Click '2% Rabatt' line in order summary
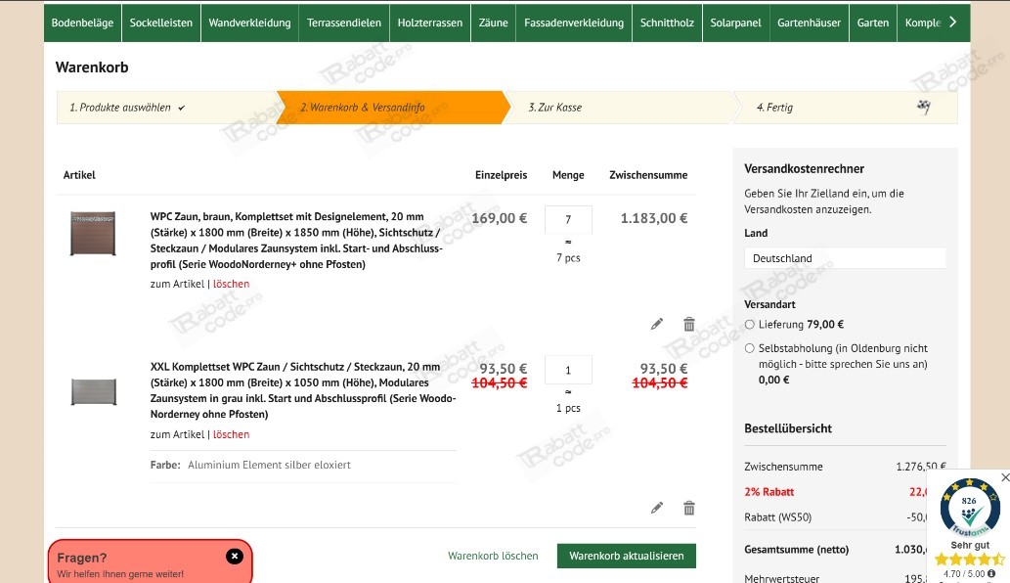This screenshot has width=1010, height=583. (x=769, y=492)
